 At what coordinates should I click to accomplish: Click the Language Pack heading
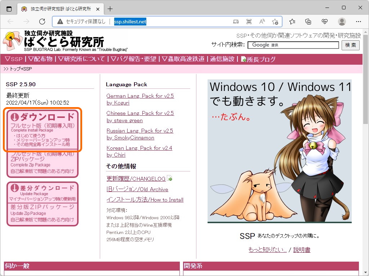click(126, 84)
